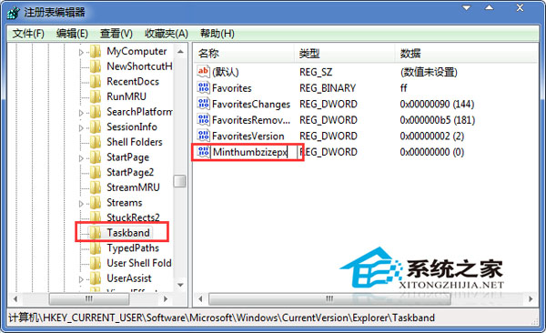Screen dimensions: 546x333
Task: Click the DWORD icon of FavoritesVersion
Action: (203, 136)
